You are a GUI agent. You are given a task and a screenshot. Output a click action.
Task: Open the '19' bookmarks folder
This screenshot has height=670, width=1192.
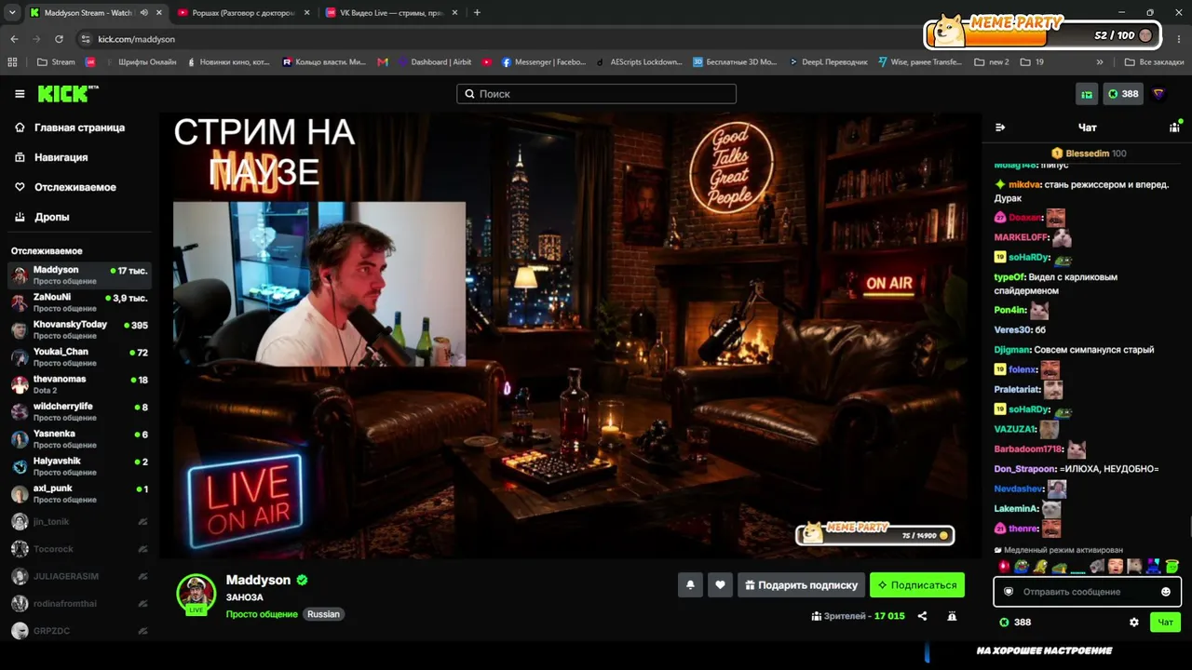(1032, 62)
